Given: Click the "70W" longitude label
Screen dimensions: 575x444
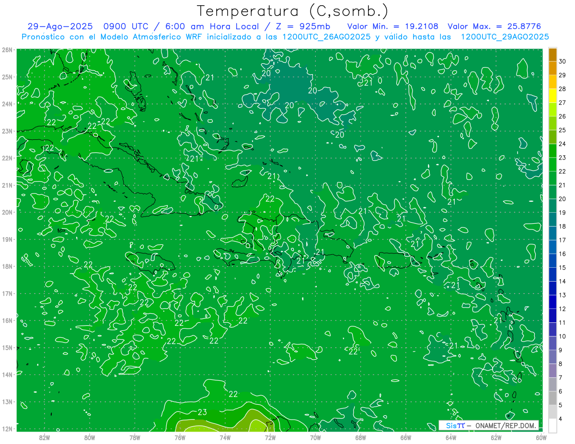Looking at the screenshot, I should click(315, 437).
